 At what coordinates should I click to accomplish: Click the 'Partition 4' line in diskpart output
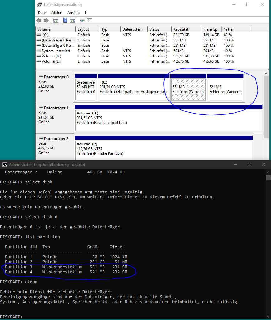66,272
